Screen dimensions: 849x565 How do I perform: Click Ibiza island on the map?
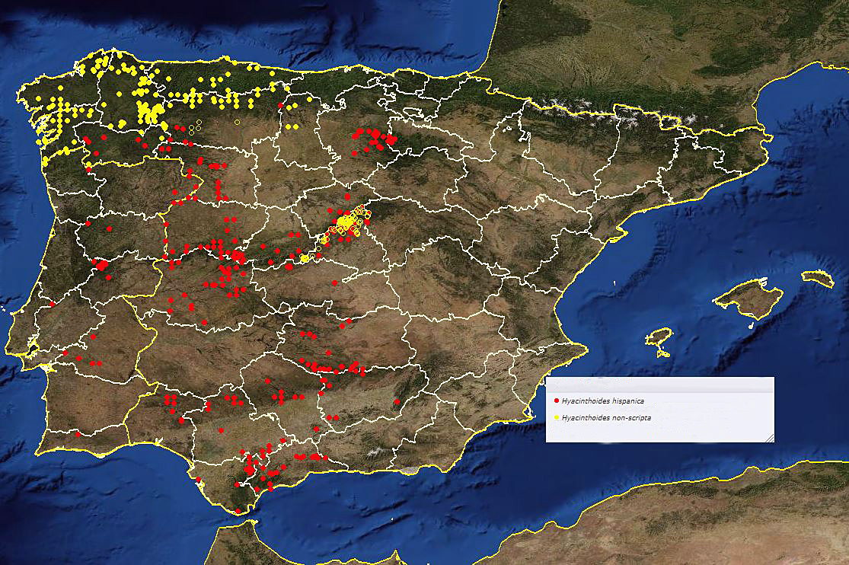pyautogui.click(x=658, y=337)
